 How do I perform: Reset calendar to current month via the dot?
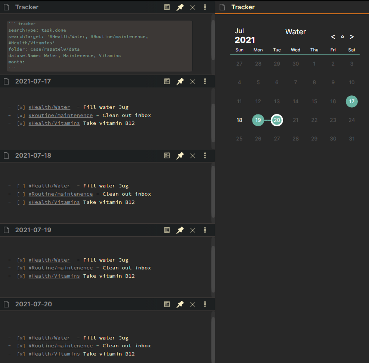click(342, 37)
